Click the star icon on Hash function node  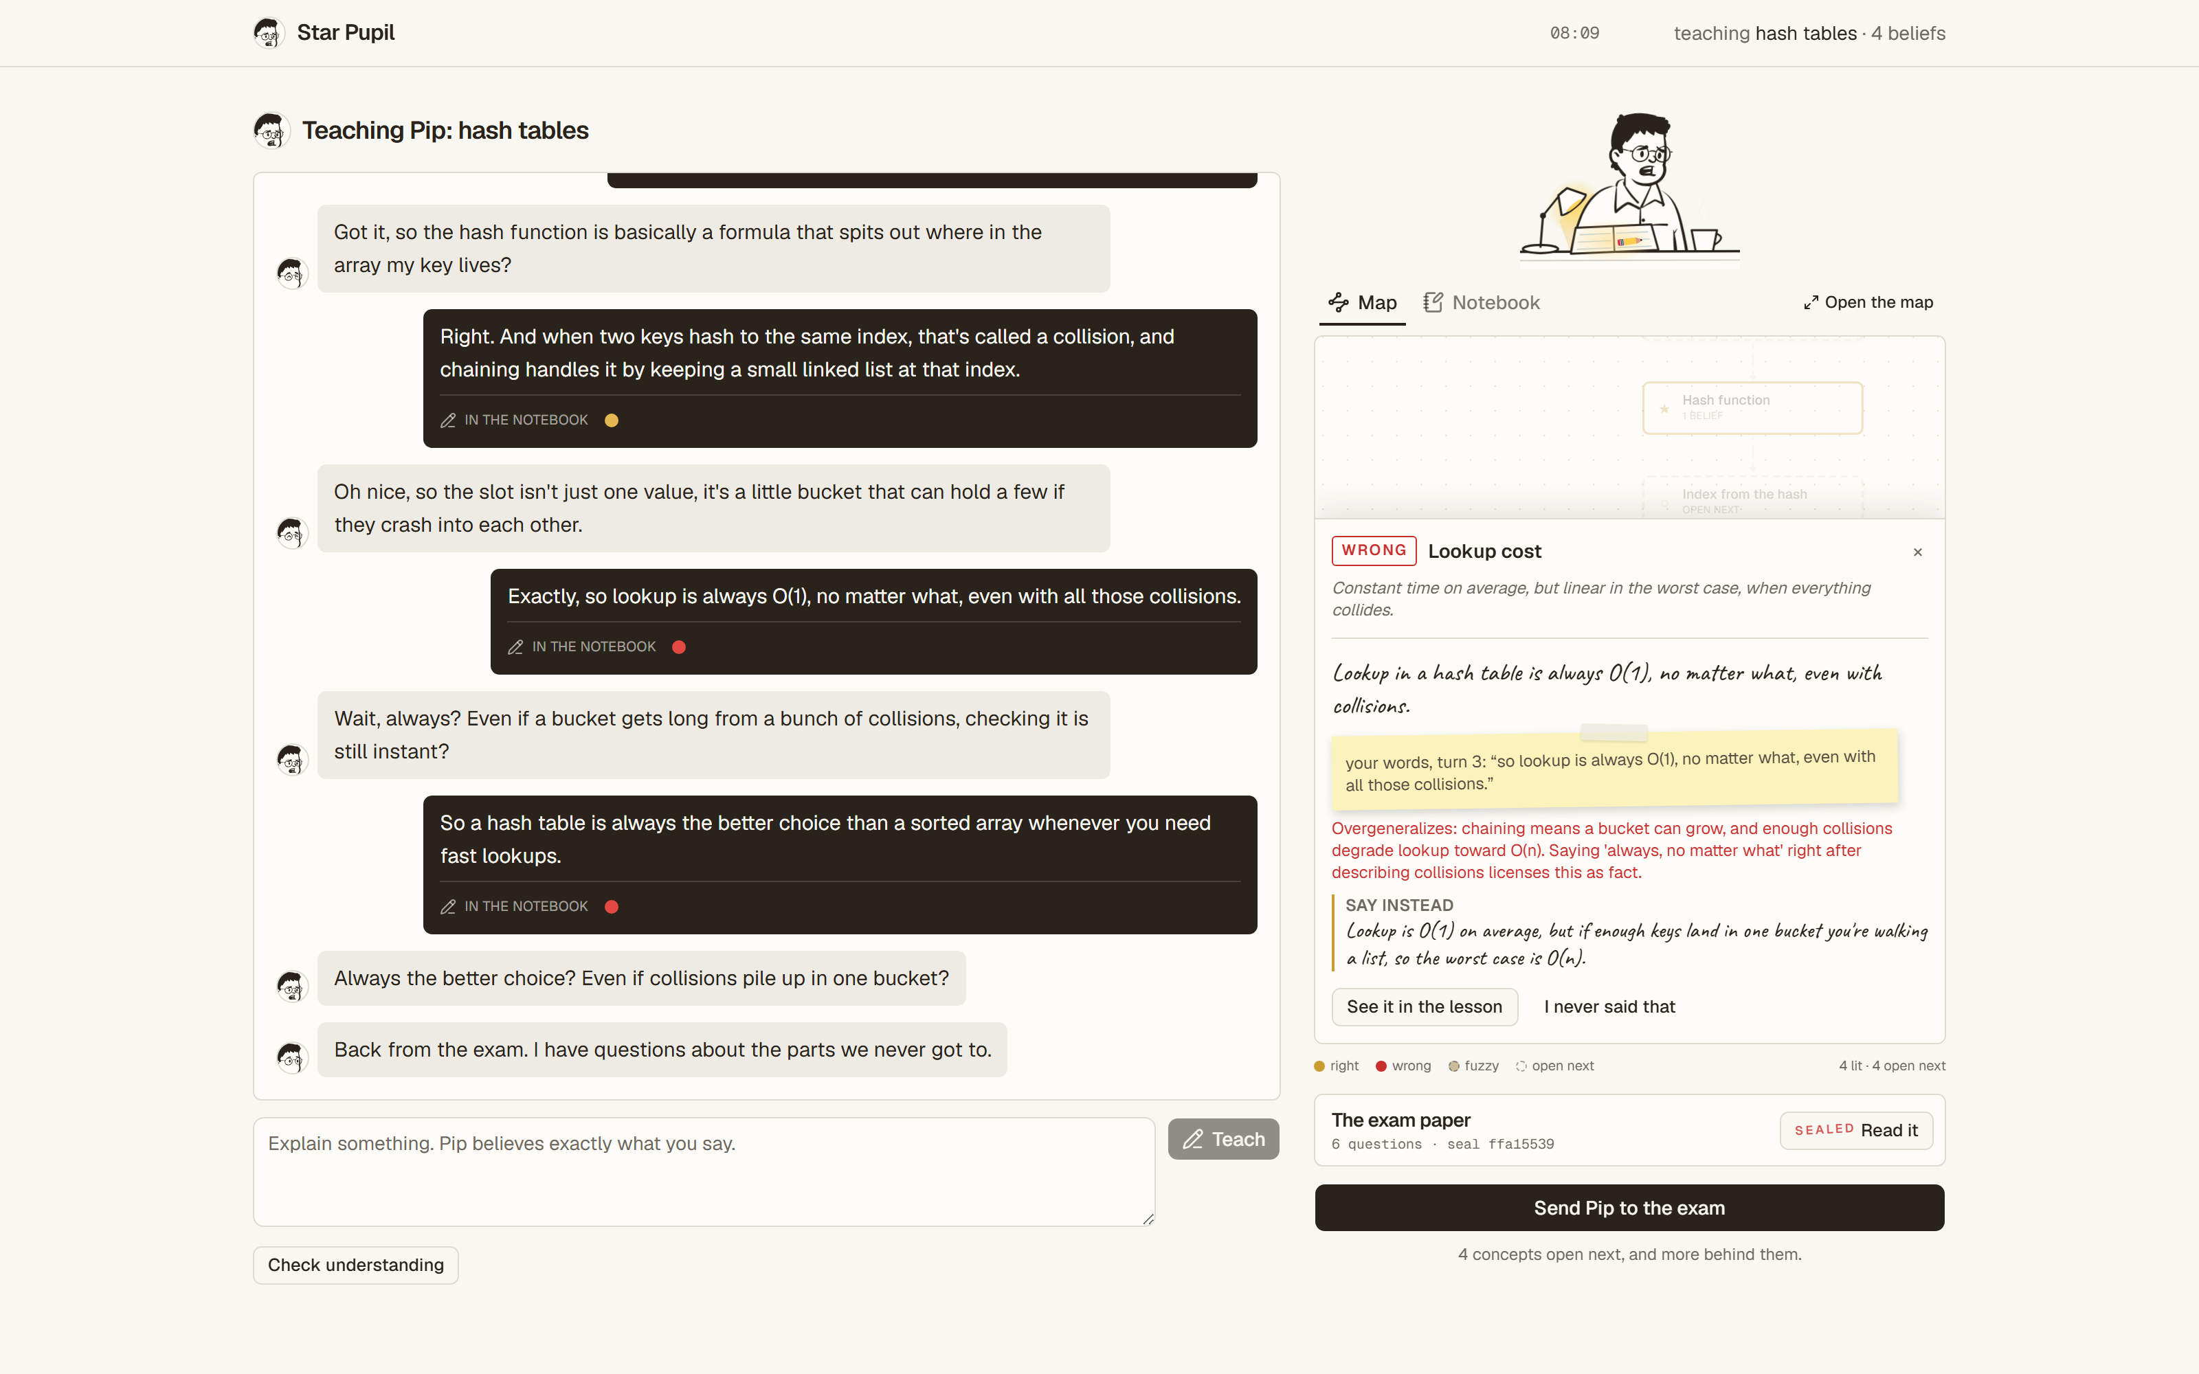[1664, 408]
